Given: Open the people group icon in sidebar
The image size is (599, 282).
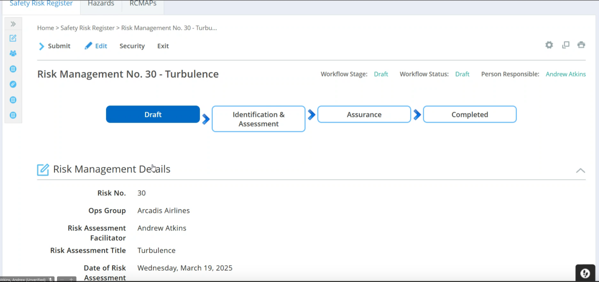Looking at the screenshot, I should pos(13,54).
